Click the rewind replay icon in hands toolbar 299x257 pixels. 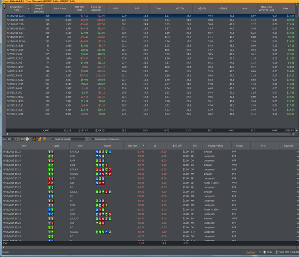[x=22, y=139]
